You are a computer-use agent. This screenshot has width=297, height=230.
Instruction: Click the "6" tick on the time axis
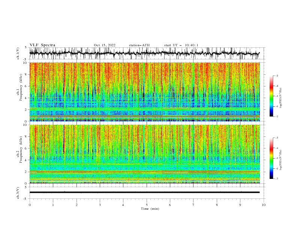pos(170,205)
